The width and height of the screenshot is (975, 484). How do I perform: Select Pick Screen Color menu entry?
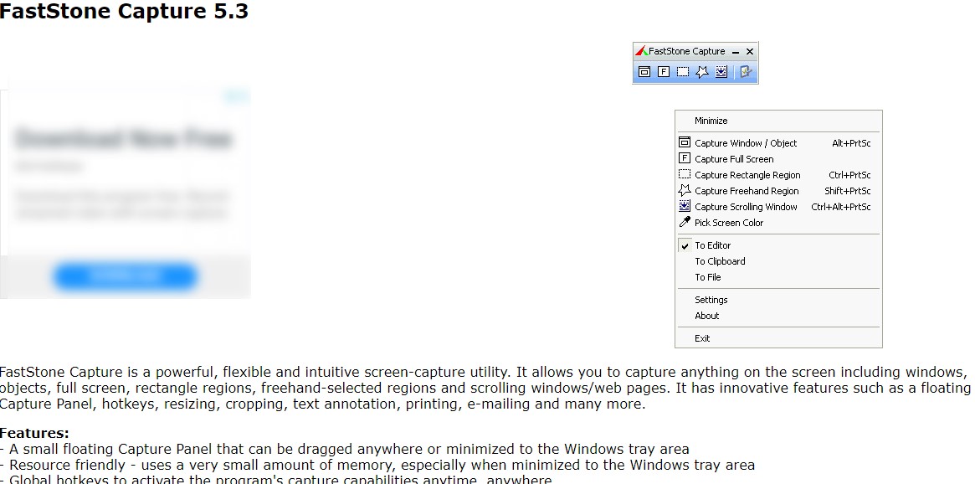coord(778,223)
